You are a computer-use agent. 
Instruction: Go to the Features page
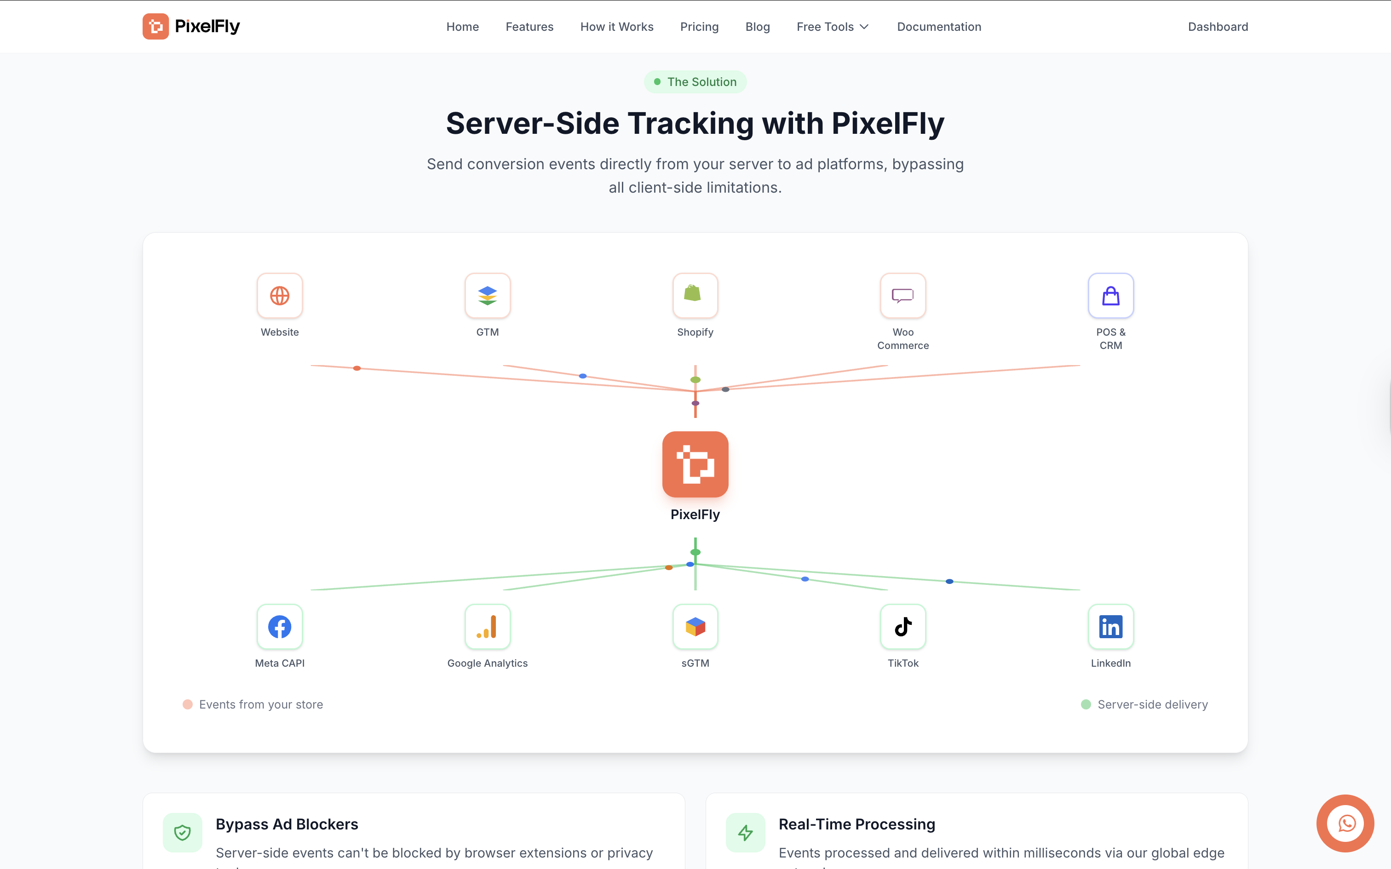(x=529, y=27)
